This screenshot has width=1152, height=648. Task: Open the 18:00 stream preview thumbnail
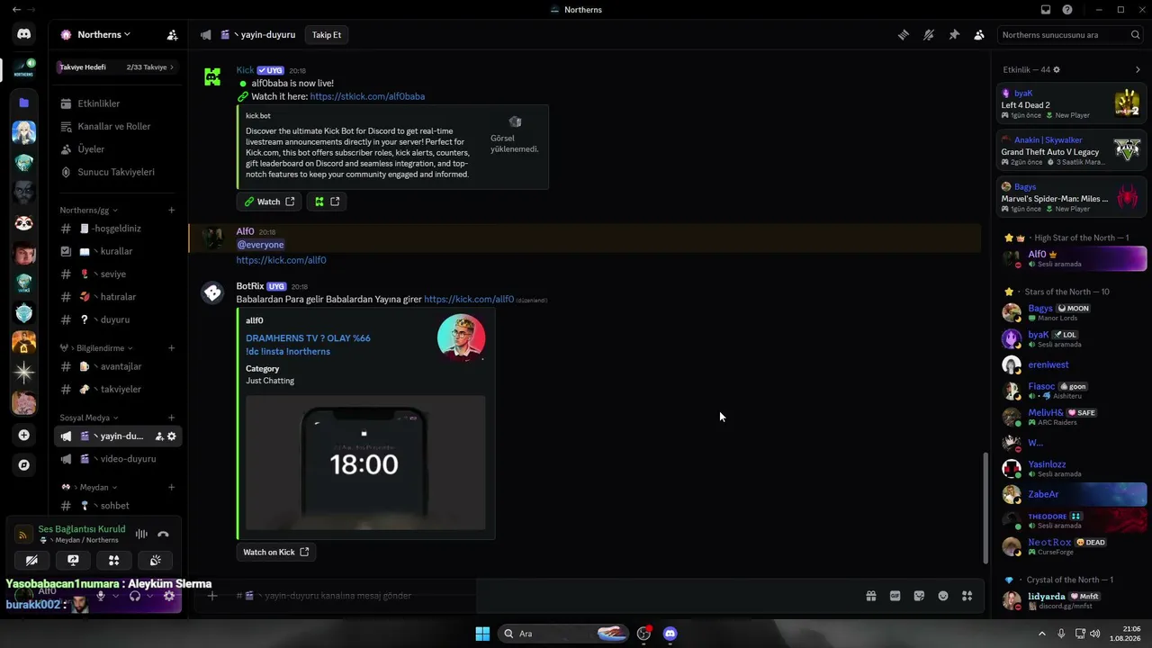365,463
